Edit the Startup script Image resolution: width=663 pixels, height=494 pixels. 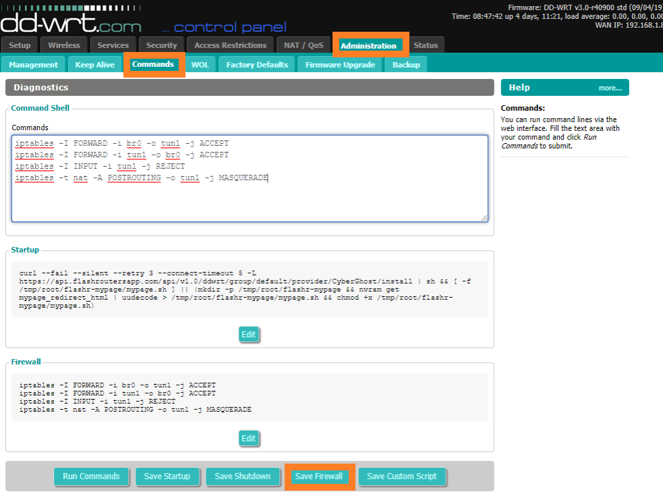click(x=249, y=335)
